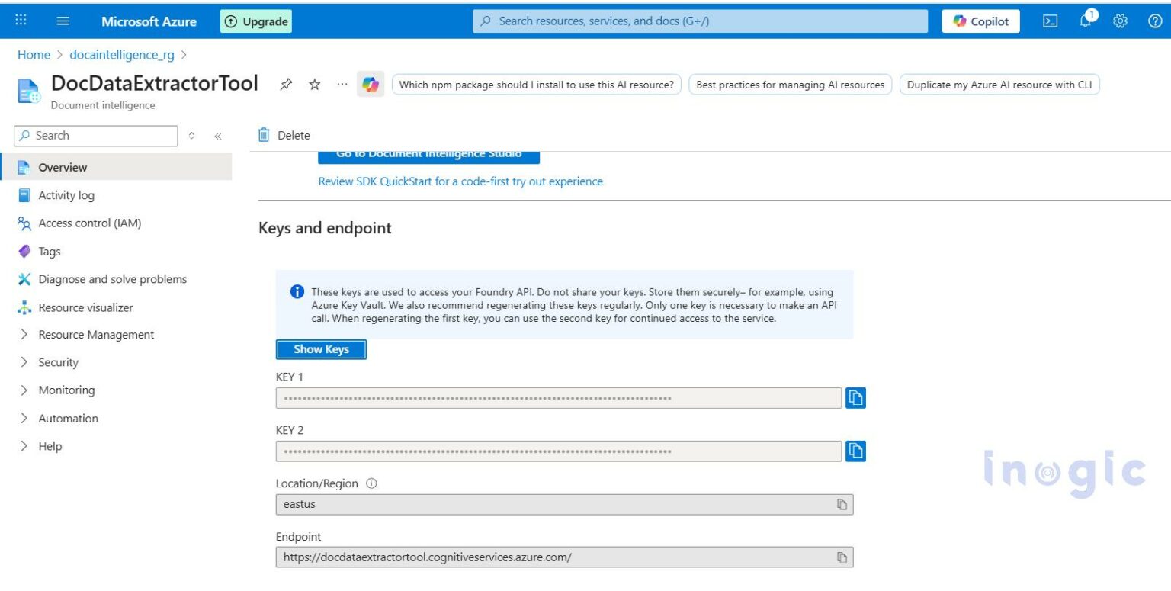Open the Azure apps grid launcher
The height and width of the screenshot is (591, 1171).
coord(21,21)
